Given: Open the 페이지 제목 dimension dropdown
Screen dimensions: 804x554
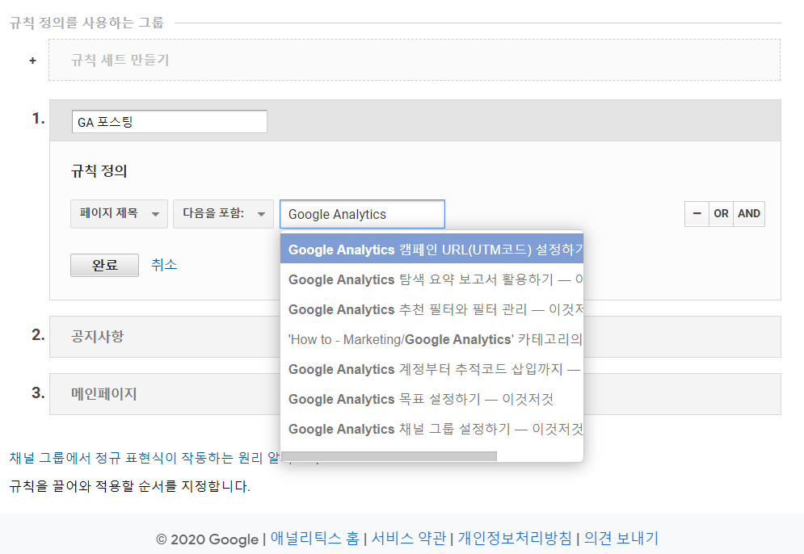Looking at the screenshot, I should pyautogui.click(x=119, y=214).
